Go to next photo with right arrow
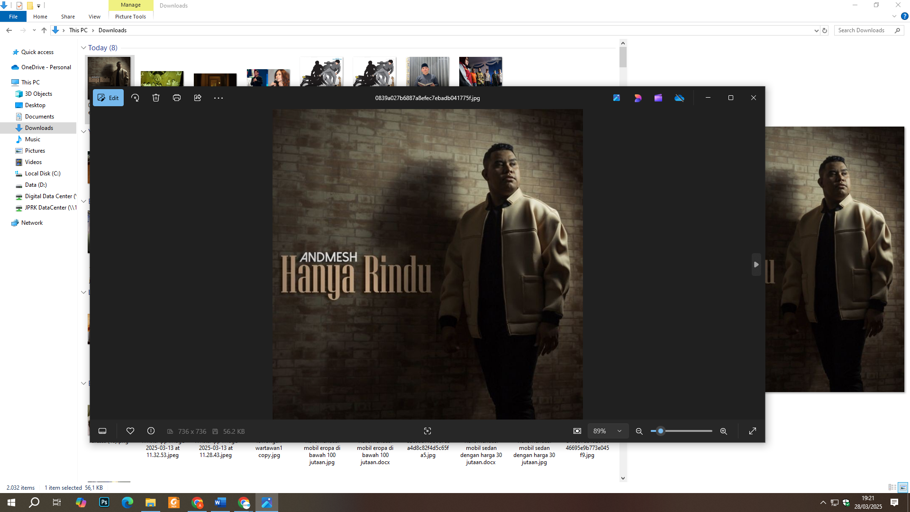The width and height of the screenshot is (910, 512). [756, 265]
